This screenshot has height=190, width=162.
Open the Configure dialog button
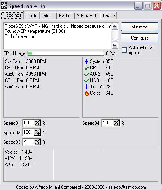point(139,38)
